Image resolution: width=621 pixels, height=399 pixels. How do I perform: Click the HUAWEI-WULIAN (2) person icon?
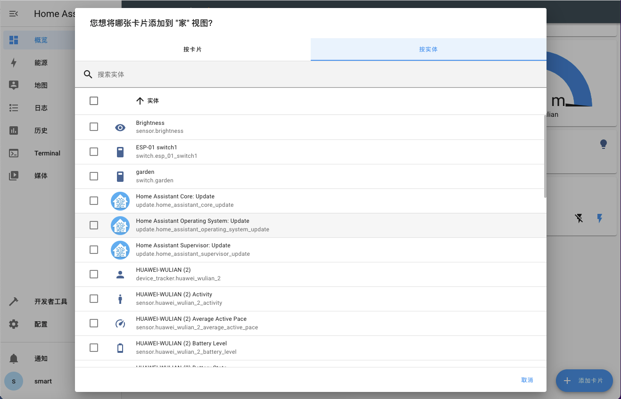click(120, 275)
